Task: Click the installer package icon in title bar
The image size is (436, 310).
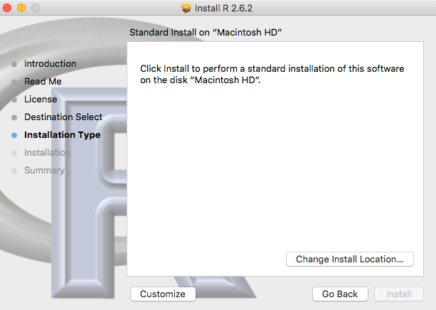Action: [186, 8]
